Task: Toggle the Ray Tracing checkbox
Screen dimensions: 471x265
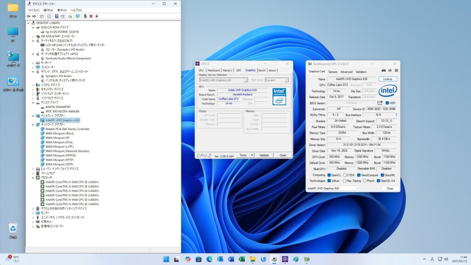Action: pyautogui.click(x=345, y=181)
